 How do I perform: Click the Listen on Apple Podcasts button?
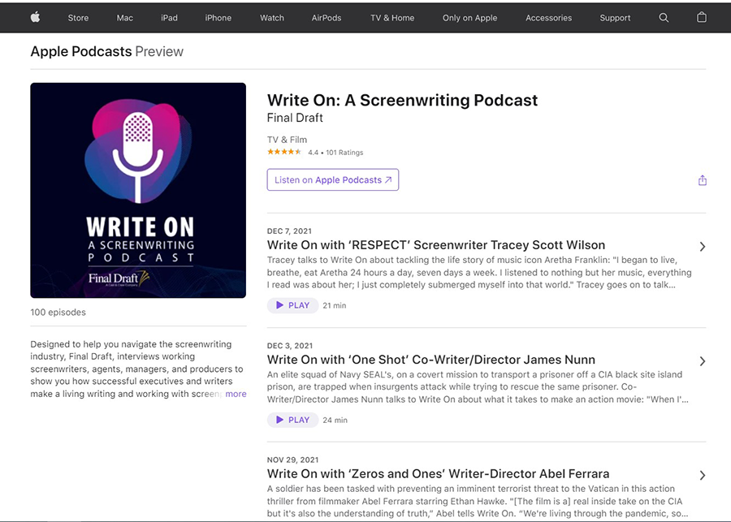[x=332, y=180]
